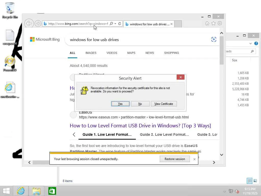Select unetbootin desktop icon
The height and width of the screenshot is (196, 261).
coord(10,90)
